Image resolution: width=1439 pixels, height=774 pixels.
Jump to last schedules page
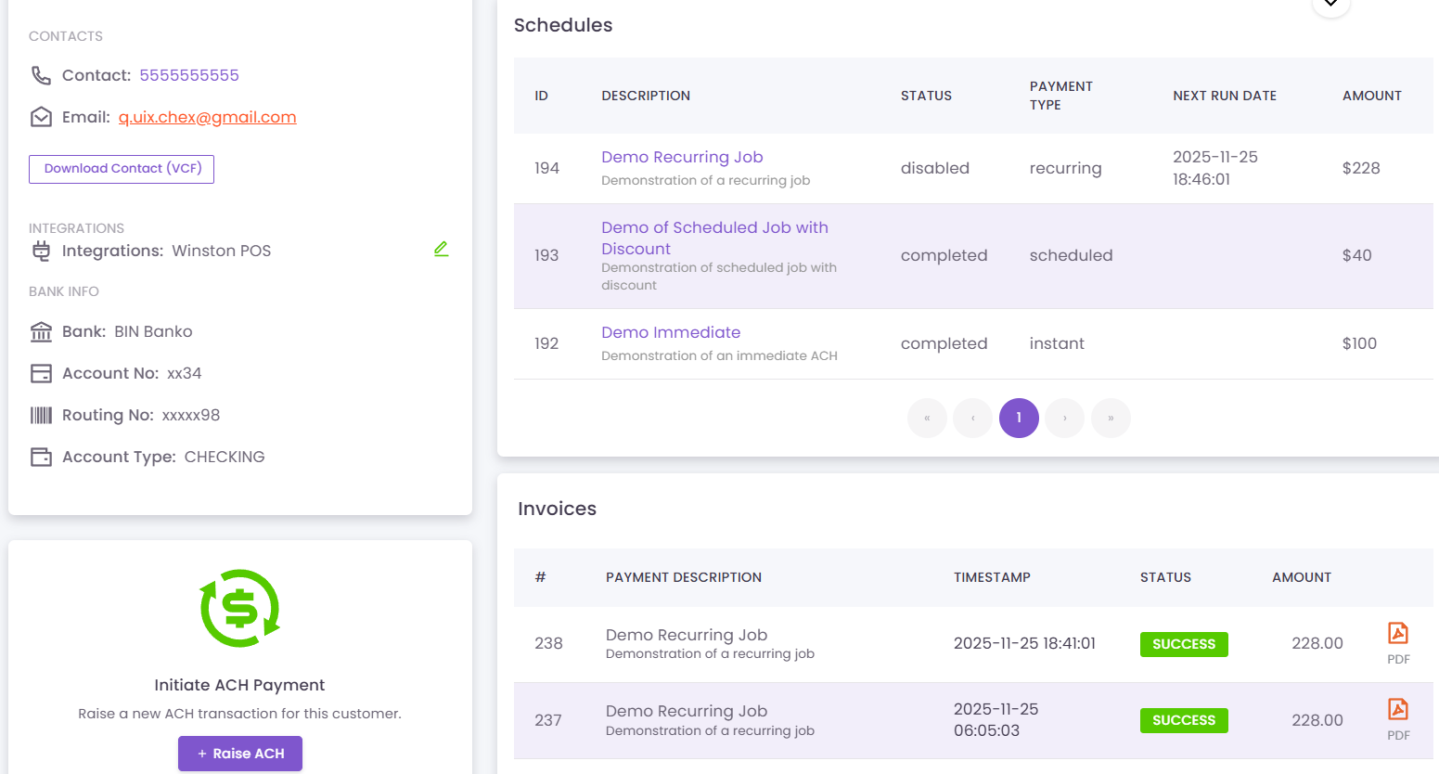click(x=1111, y=418)
